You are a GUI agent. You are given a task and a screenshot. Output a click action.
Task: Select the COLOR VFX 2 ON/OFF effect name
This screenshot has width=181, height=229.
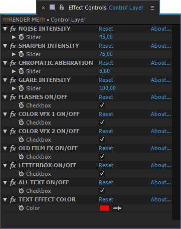(x=49, y=131)
